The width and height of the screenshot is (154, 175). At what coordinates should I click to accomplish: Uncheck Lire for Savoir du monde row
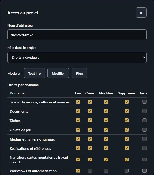point(78,102)
